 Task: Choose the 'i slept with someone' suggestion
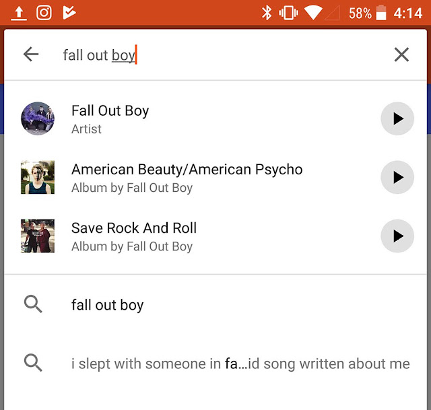coord(240,364)
